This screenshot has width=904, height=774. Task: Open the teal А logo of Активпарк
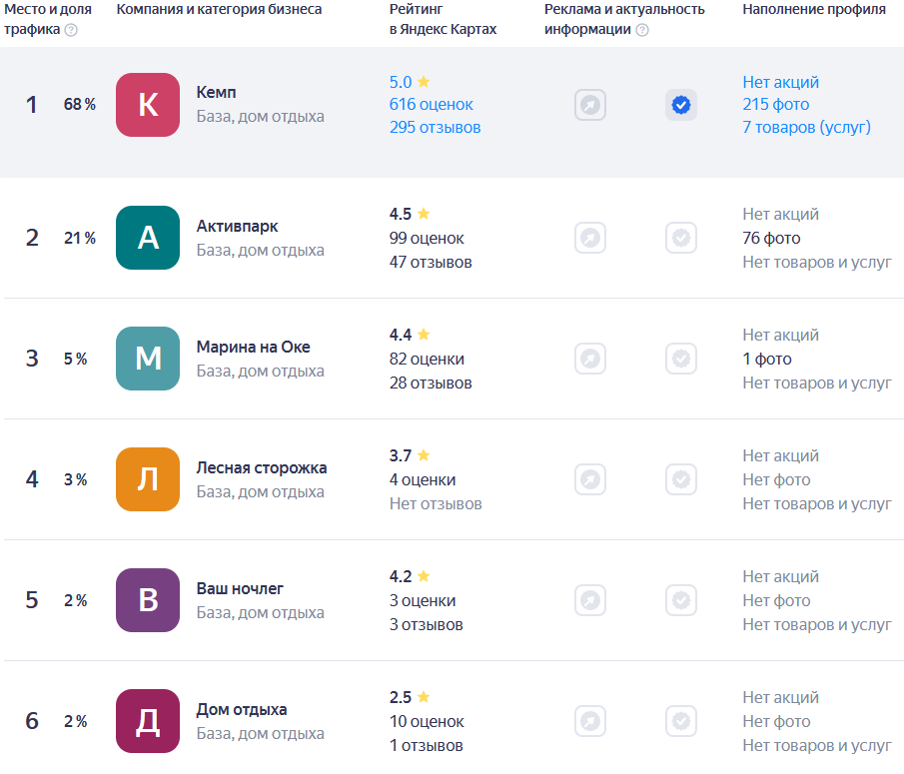148,238
